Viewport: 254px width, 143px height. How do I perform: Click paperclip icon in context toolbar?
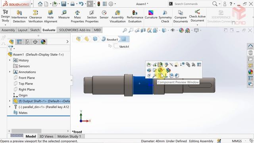tap(188, 65)
